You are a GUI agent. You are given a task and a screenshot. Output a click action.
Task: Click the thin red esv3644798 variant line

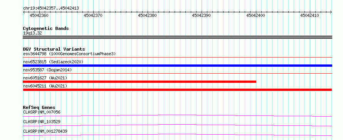pyautogui.click(x=177, y=58)
